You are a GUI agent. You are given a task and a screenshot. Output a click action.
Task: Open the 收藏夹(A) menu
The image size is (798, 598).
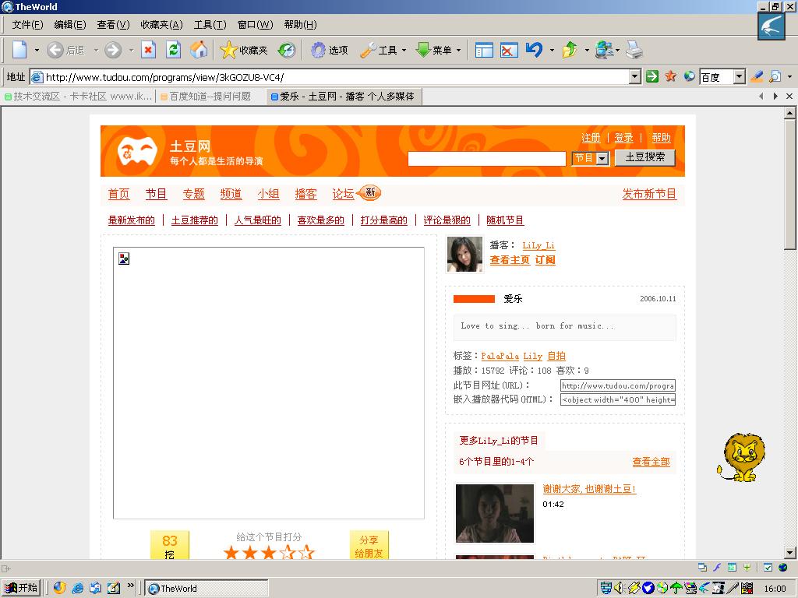pos(161,24)
